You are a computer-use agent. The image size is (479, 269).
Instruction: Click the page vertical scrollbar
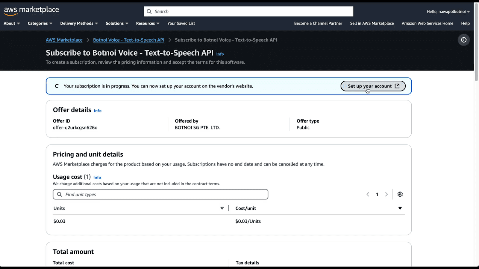[x=477, y=42]
